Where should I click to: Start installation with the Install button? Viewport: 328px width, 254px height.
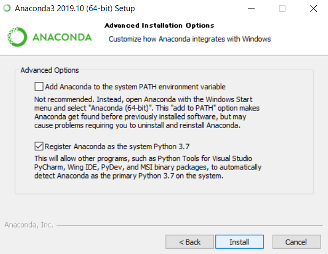(239, 242)
